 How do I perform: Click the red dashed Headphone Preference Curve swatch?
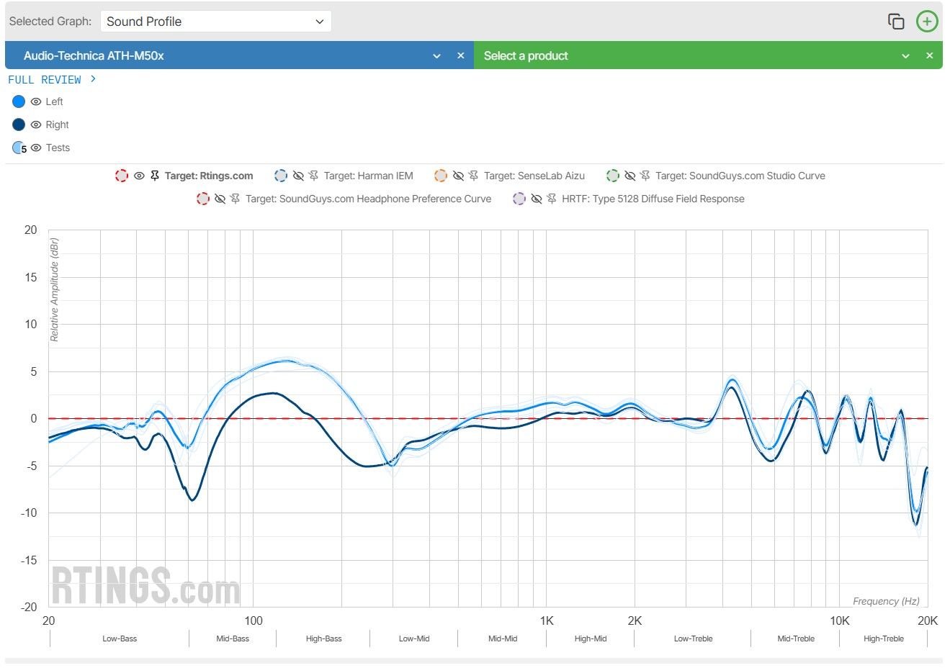coord(203,199)
